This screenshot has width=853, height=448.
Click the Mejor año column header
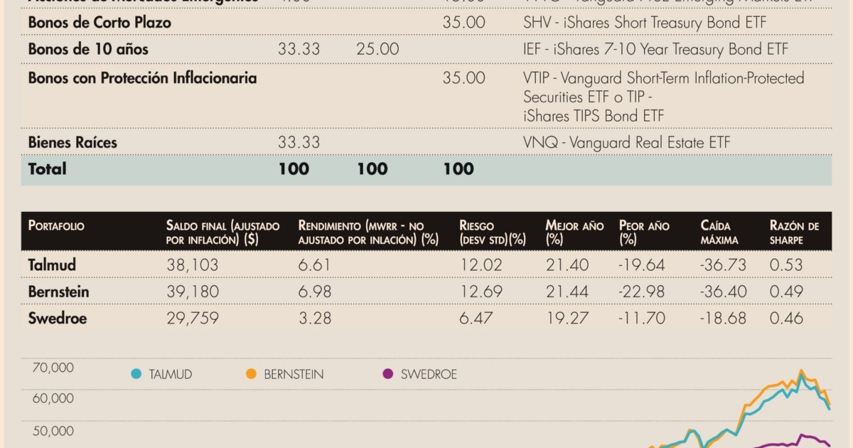click(x=574, y=233)
